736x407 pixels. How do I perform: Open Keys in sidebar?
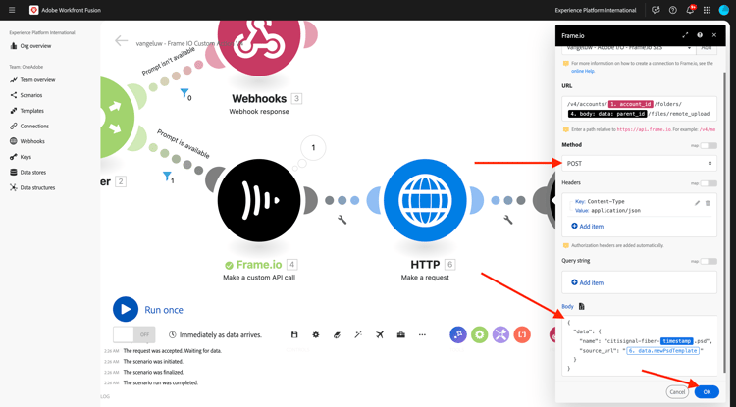click(26, 157)
